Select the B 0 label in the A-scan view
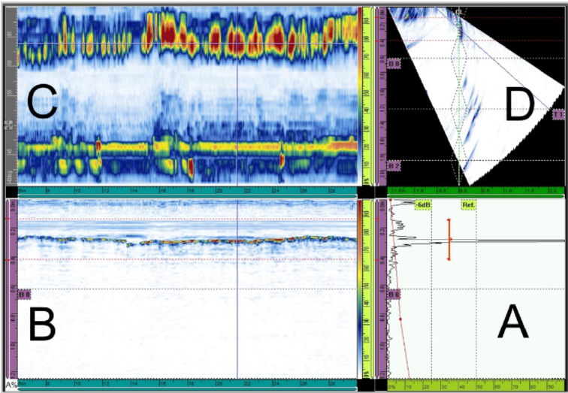This screenshot has width=568, height=393. (x=394, y=294)
